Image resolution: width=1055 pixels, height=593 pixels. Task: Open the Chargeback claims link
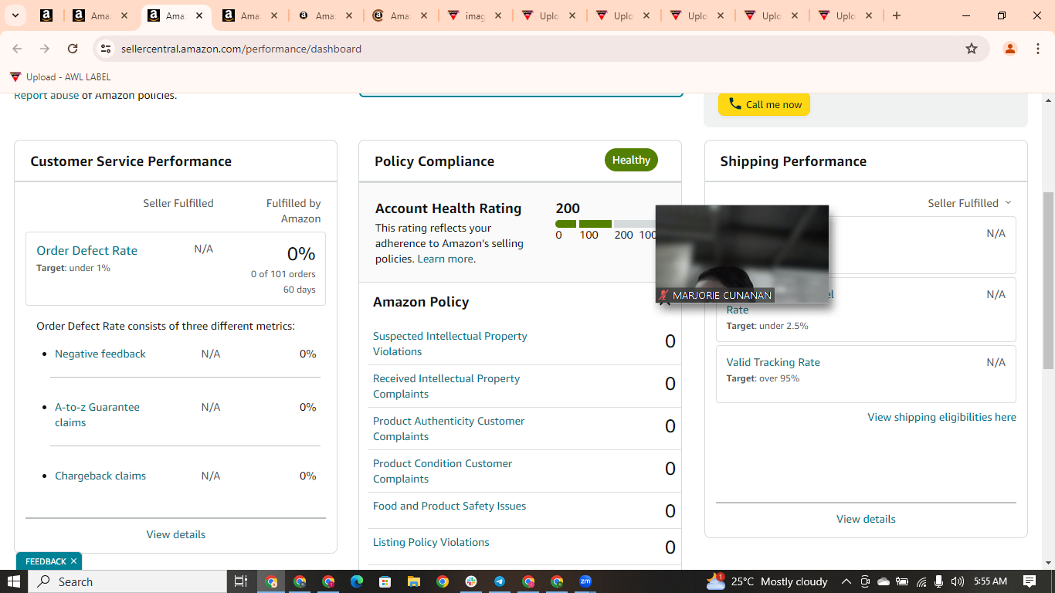point(100,476)
